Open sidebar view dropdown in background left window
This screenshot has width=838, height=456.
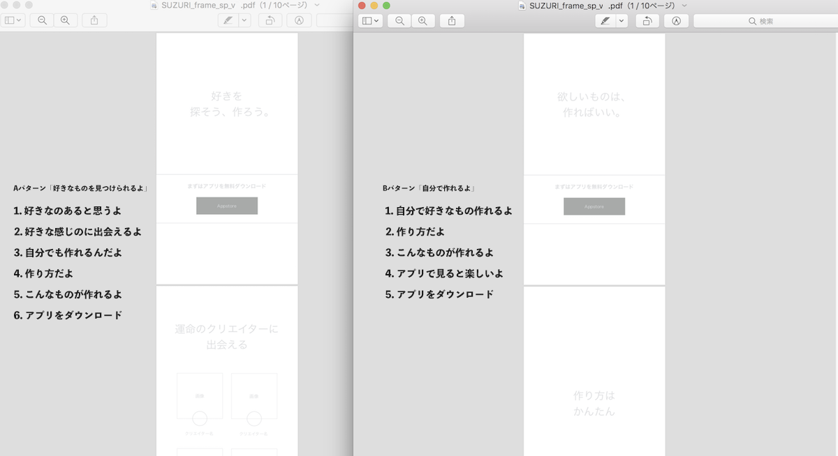click(13, 20)
